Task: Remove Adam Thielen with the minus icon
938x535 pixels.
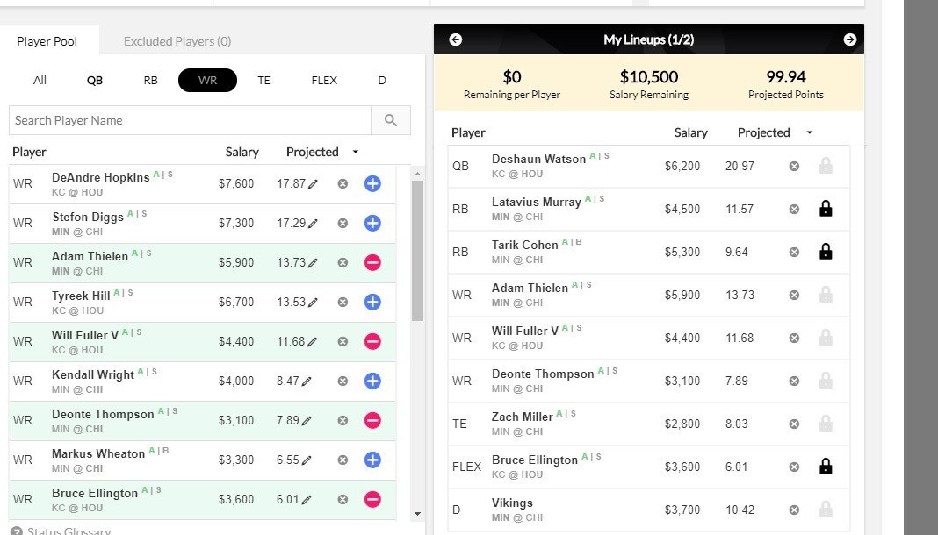Action: coord(372,262)
